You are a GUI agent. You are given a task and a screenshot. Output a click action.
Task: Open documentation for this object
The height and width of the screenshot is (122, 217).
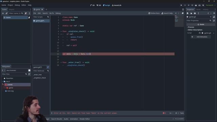(x=214, y=17)
